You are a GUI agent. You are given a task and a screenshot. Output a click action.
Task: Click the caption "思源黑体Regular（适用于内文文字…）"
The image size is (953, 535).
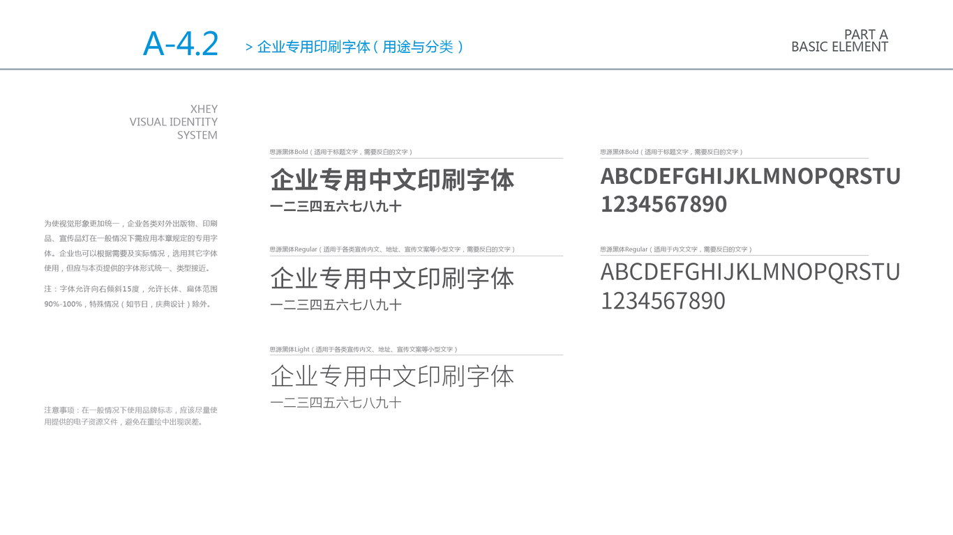tap(676, 249)
